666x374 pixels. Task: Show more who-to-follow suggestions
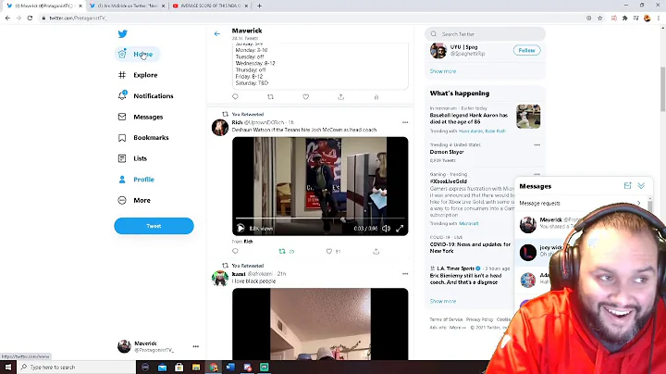(x=442, y=71)
